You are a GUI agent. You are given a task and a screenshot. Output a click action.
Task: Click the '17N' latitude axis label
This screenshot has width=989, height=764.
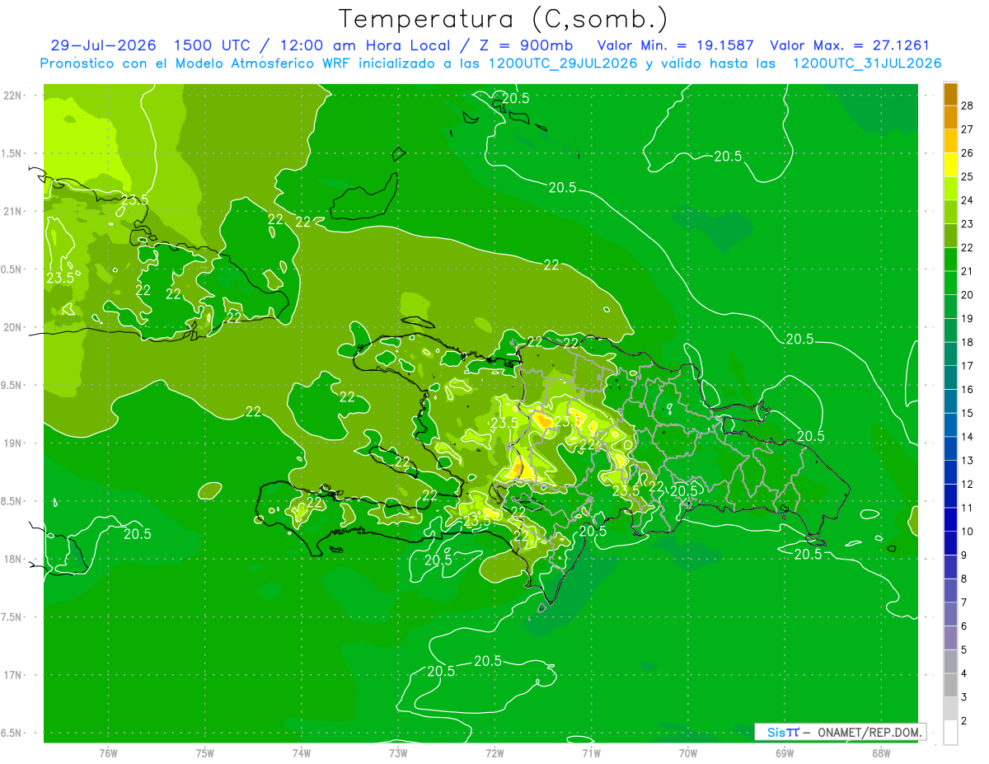pyautogui.click(x=12, y=676)
